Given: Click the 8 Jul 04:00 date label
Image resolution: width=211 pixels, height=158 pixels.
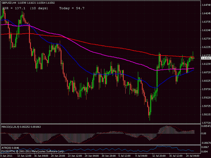Looking at the screenshot, I should pyautogui.click(x=141, y=156).
